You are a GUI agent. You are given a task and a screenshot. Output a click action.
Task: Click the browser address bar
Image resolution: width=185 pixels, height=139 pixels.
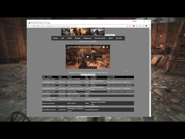[81, 26]
